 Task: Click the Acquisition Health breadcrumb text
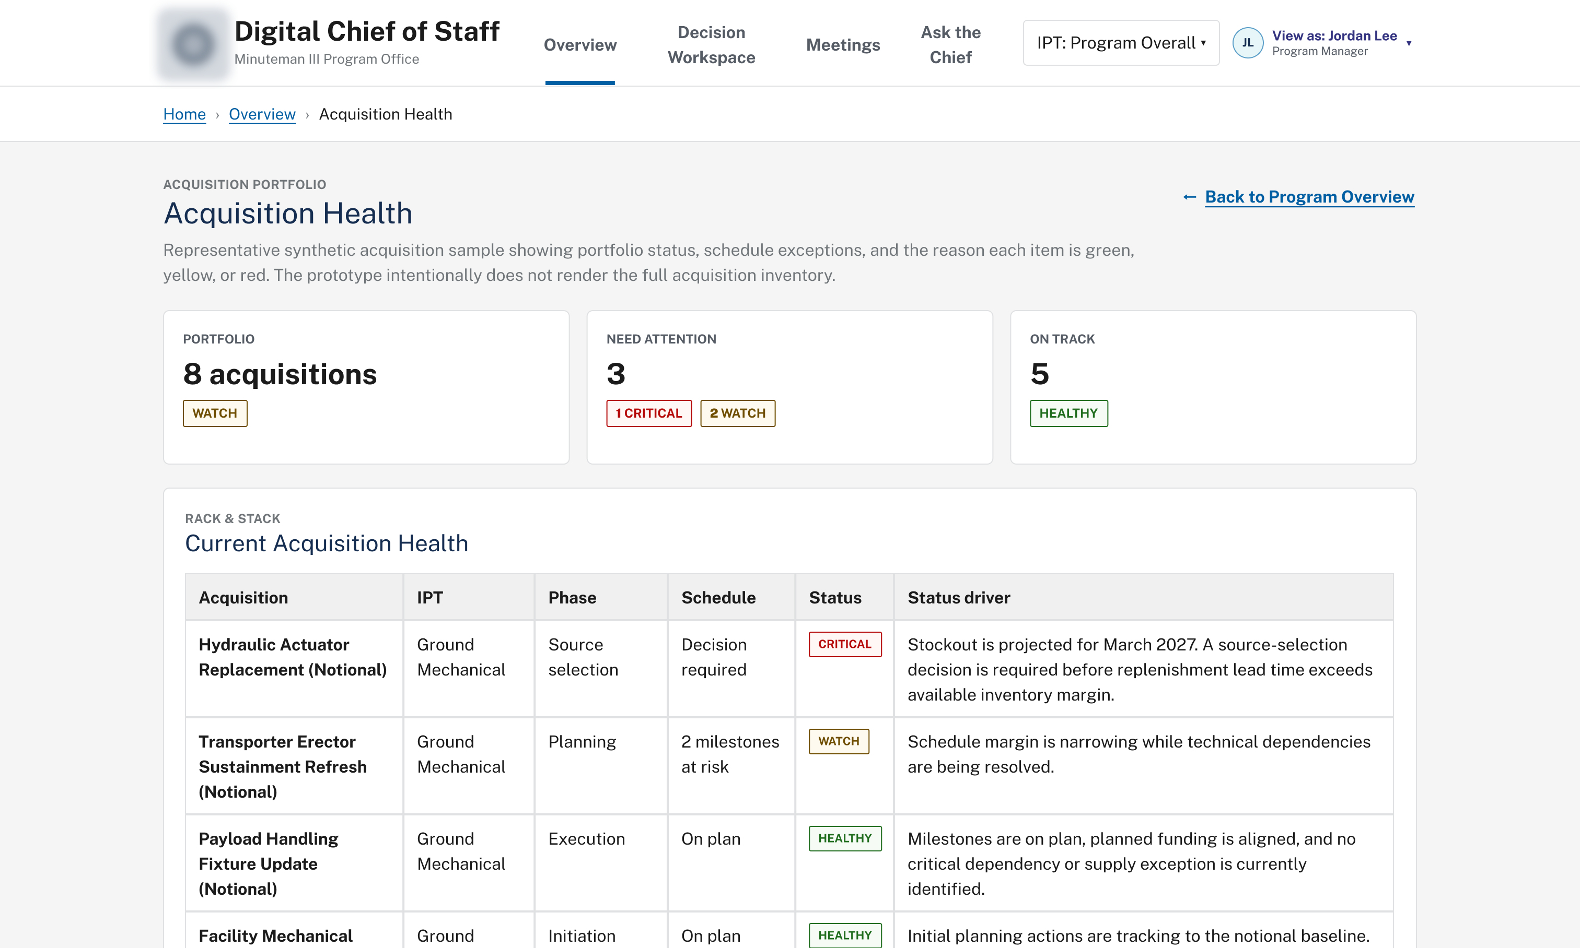coord(386,114)
